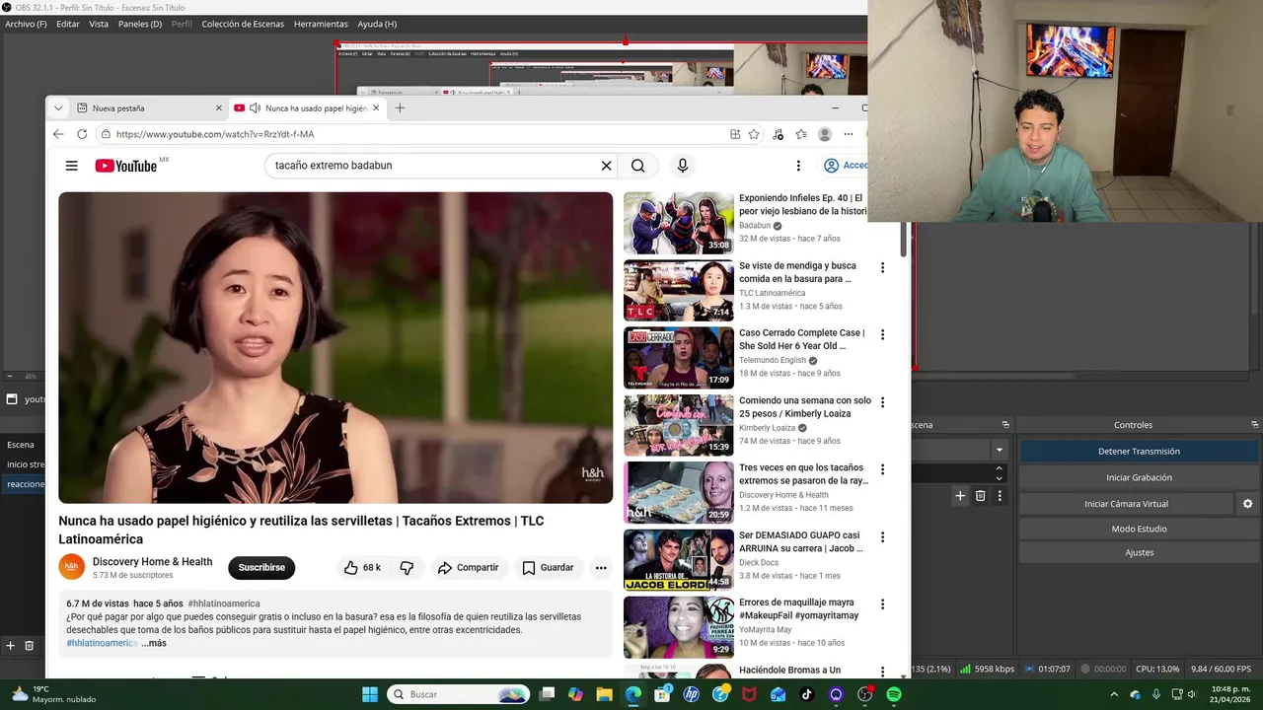
Task: Go to the YouTube home logo
Action: coord(125,166)
